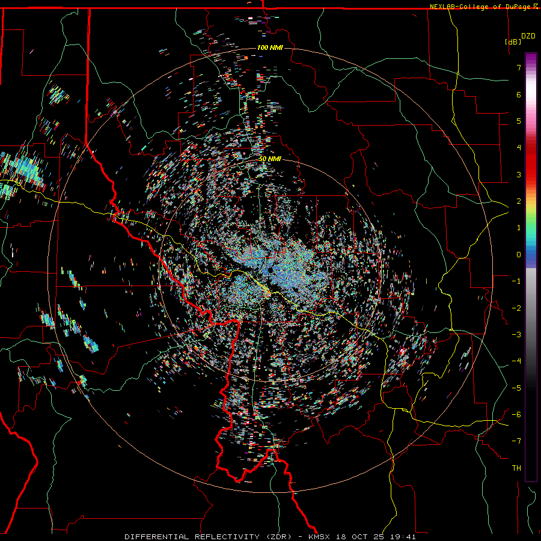Screen dimensions: 541x541
Task: Click the -6 value on the color scale
Action: point(516,414)
